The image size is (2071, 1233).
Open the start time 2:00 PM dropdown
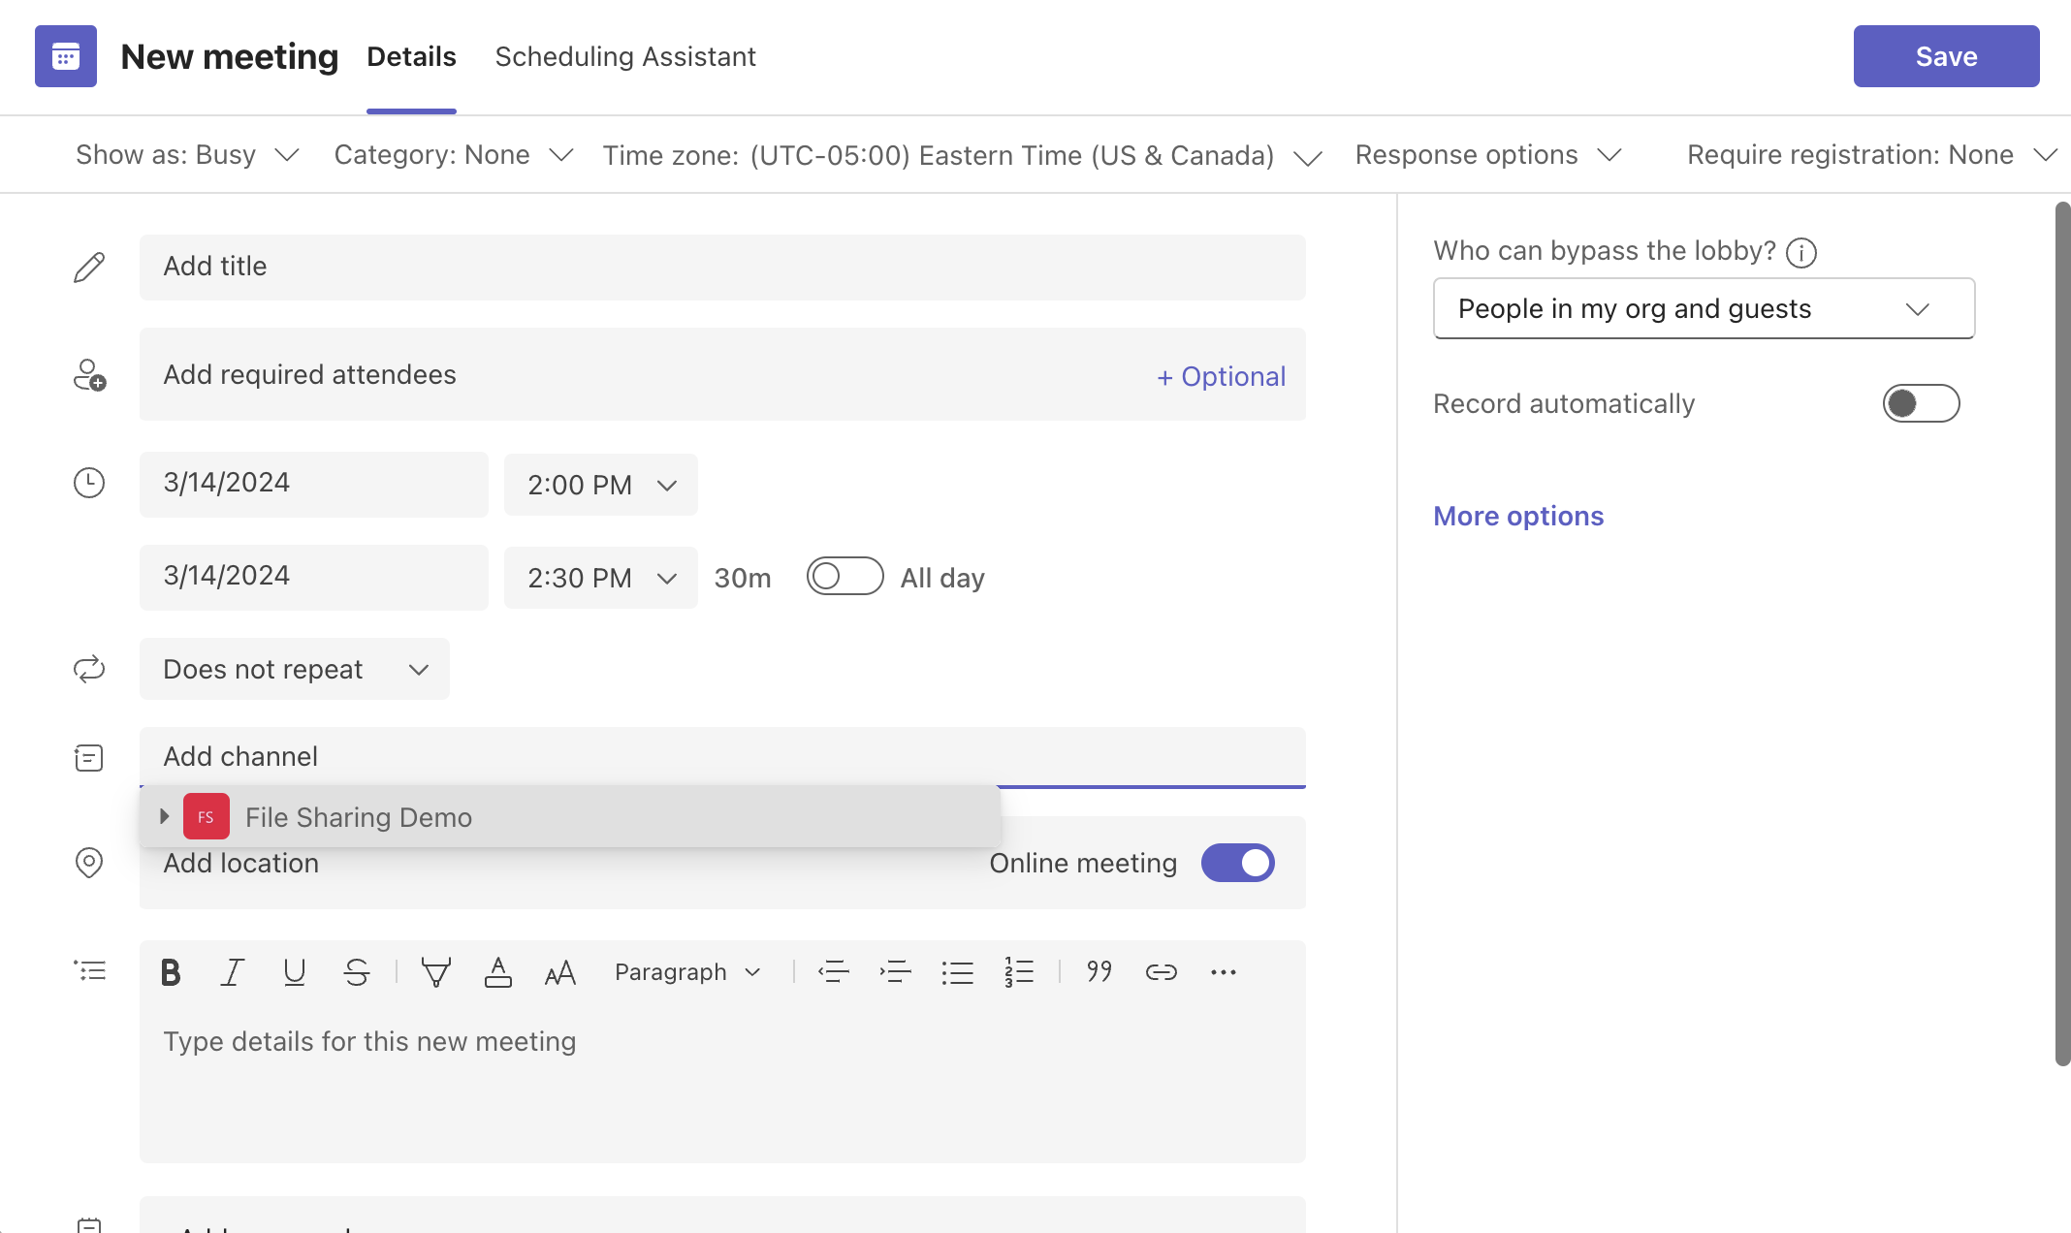600,485
